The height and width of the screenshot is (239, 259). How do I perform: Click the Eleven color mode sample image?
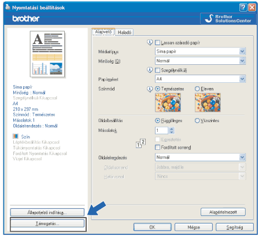(208, 102)
